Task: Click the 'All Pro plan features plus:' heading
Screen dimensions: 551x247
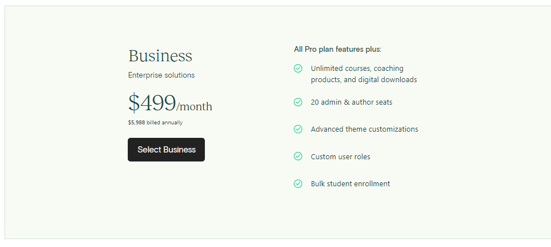Action: click(337, 50)
